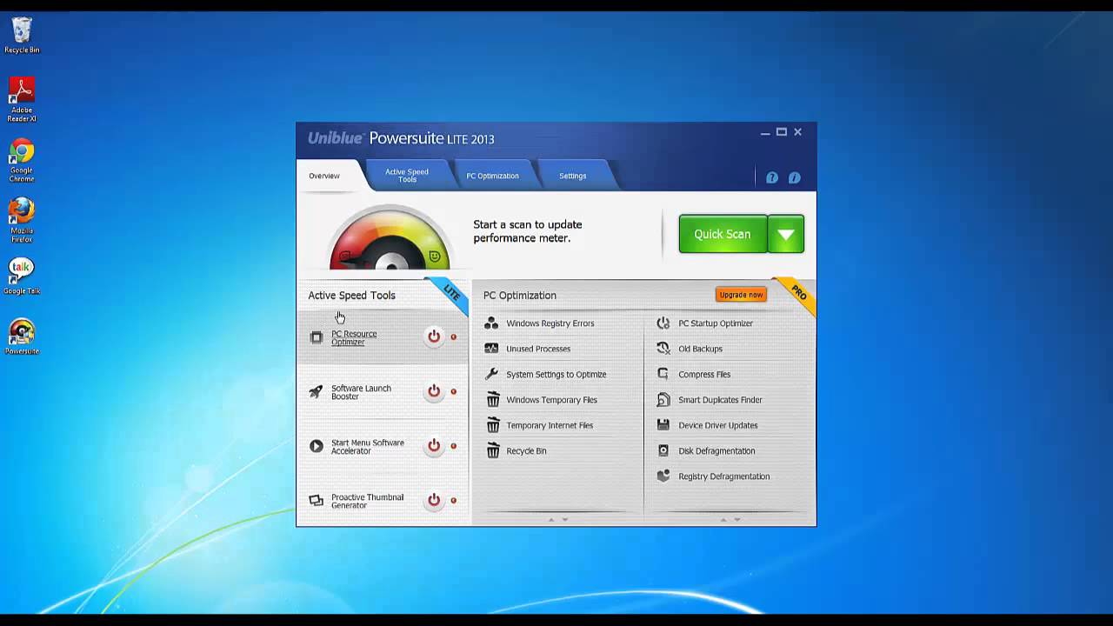Click the Proactive Thumbnail Generator icon

tap(317, 501)
